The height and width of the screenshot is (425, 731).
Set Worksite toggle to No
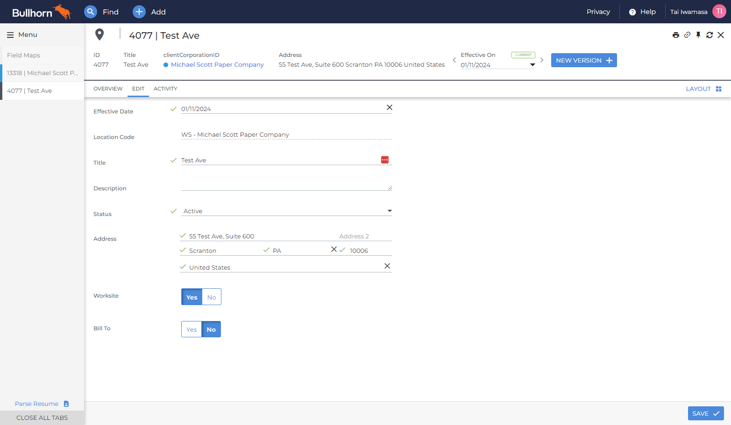click(212, 297)
